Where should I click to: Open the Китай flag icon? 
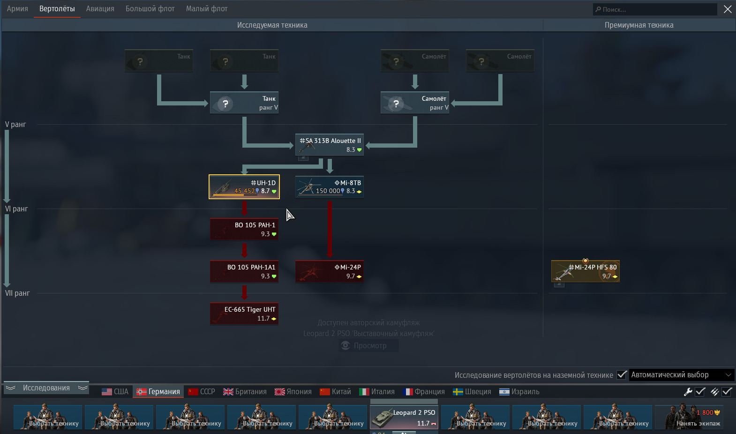pos(325,392)
